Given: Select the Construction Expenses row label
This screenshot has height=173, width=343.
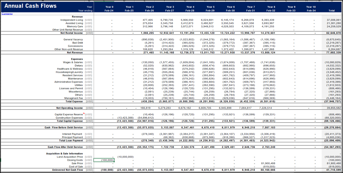Looking at the screenshot, I should click(x=70, y=118).
